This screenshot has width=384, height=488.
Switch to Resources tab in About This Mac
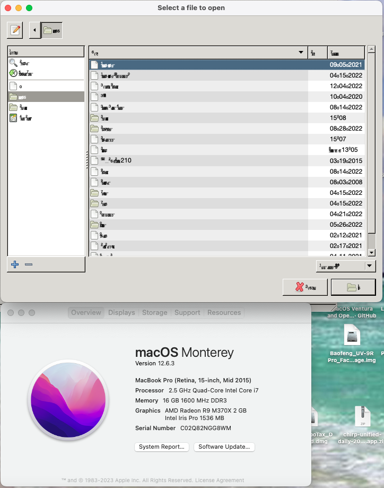[x=224, y=312]
